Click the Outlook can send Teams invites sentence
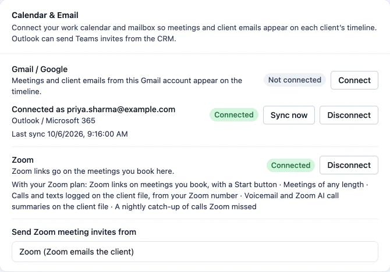 pos(94,39)
